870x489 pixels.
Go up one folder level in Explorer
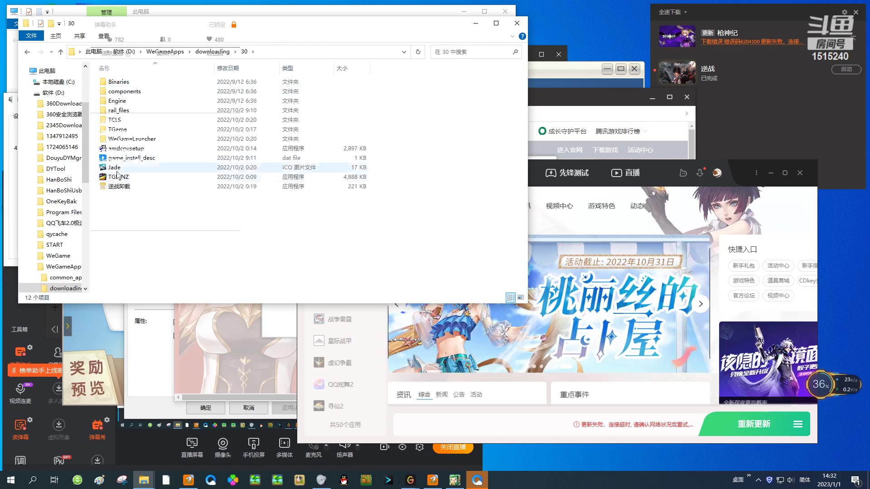click(61, 52)
